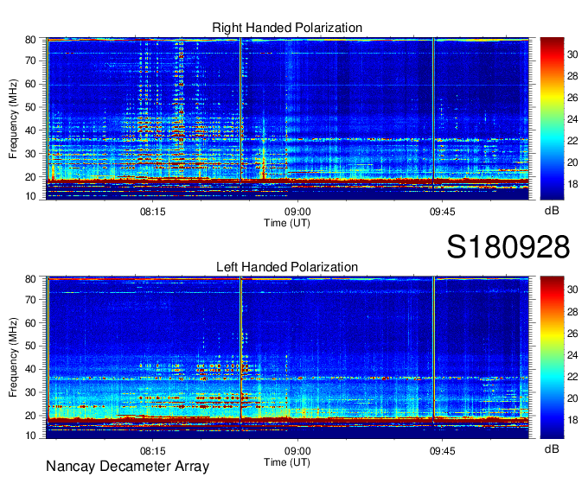Click 70 frequency tick on Right Handed plot
This screenshot has width=588, height=477.
(x=30, y=60)
